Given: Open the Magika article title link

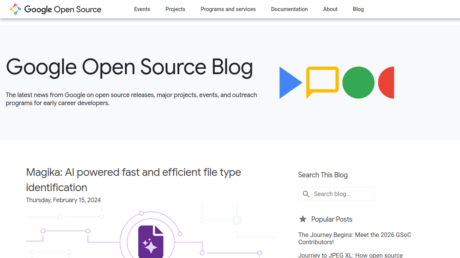Looking at the screenshot, I should (133, 180).
